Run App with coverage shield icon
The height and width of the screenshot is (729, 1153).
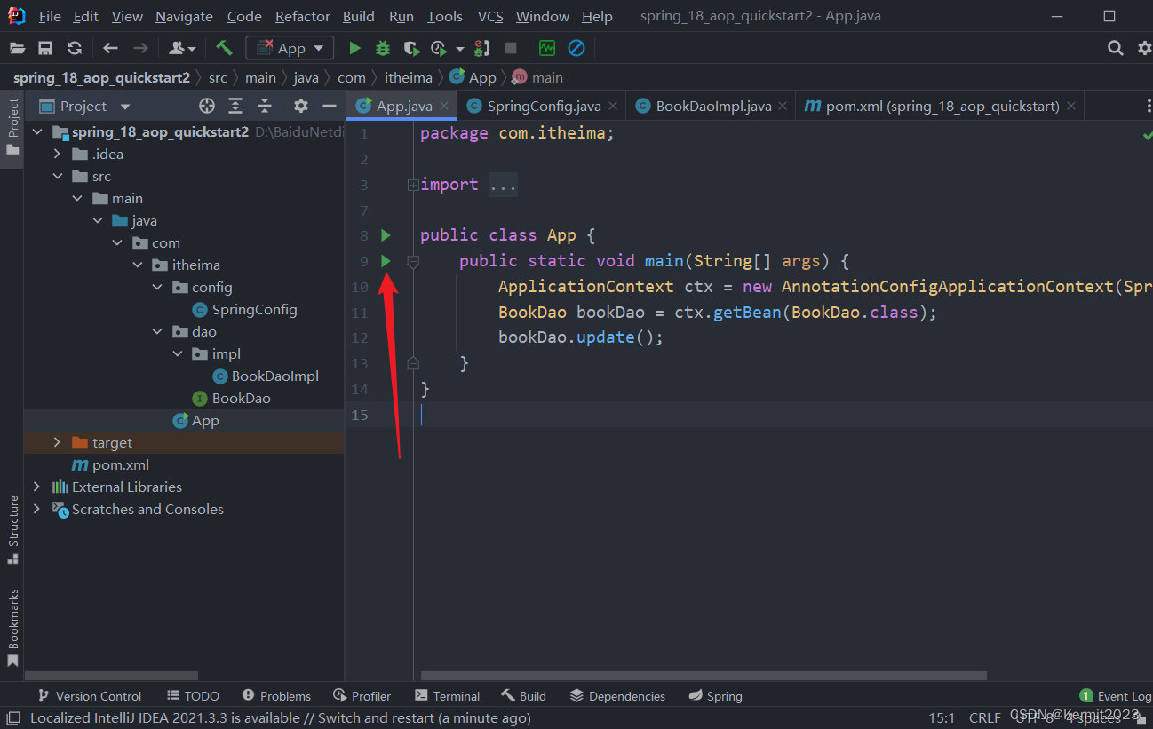[x=410, y=48]
